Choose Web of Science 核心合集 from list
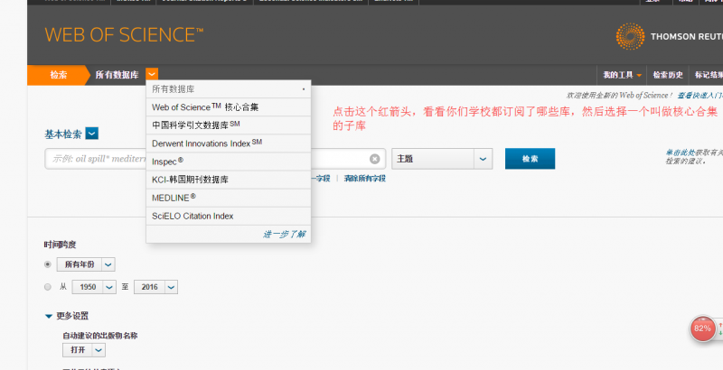Screen dimensions: 723x370 coord(229,107)
